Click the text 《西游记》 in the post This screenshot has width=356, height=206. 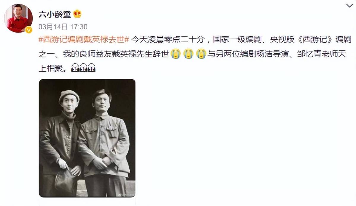pyautogui.click(x=313, y=40)
